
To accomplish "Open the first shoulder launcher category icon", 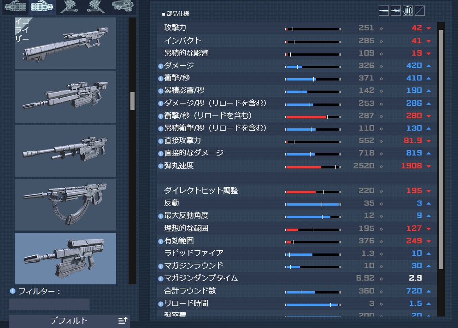I will pyautogui.click(x=69, y=6).
